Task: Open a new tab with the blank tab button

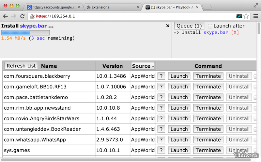Action: coord(207,7)
